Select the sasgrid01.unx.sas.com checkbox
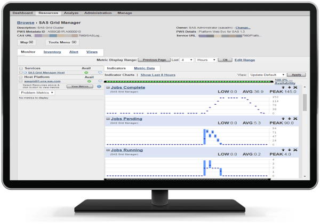This screenshot has height=224, width=320. [21, 81]
